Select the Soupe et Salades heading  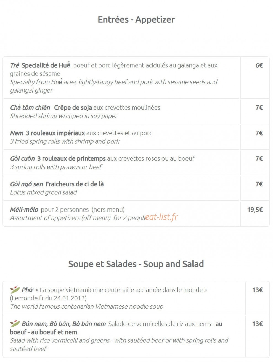[136, 264]
